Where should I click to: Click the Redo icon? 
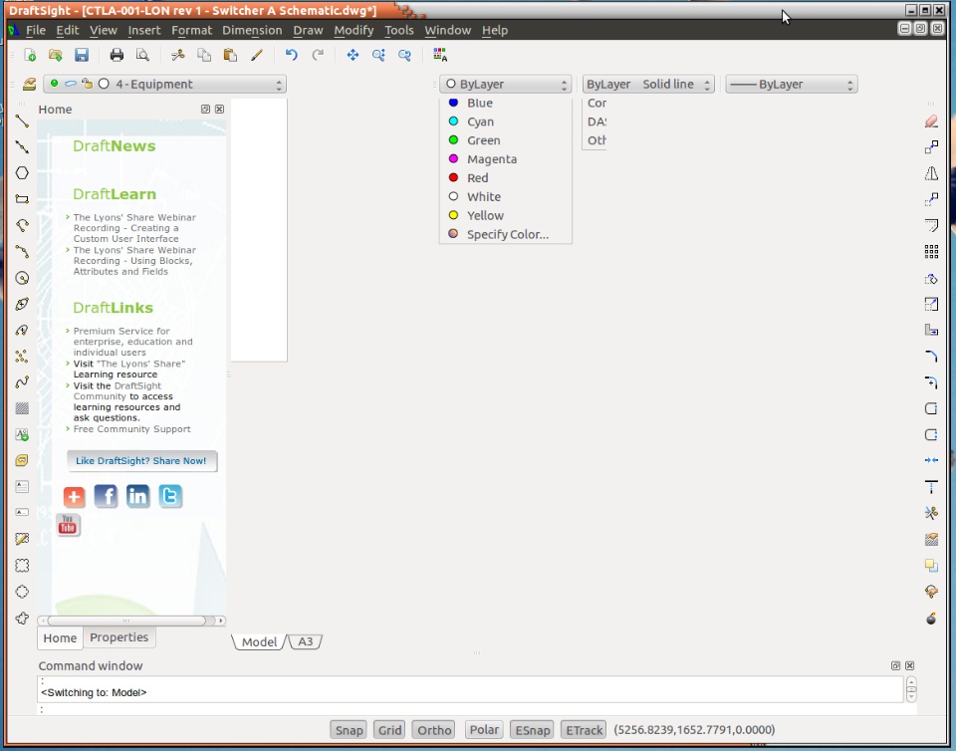[318, 55]
